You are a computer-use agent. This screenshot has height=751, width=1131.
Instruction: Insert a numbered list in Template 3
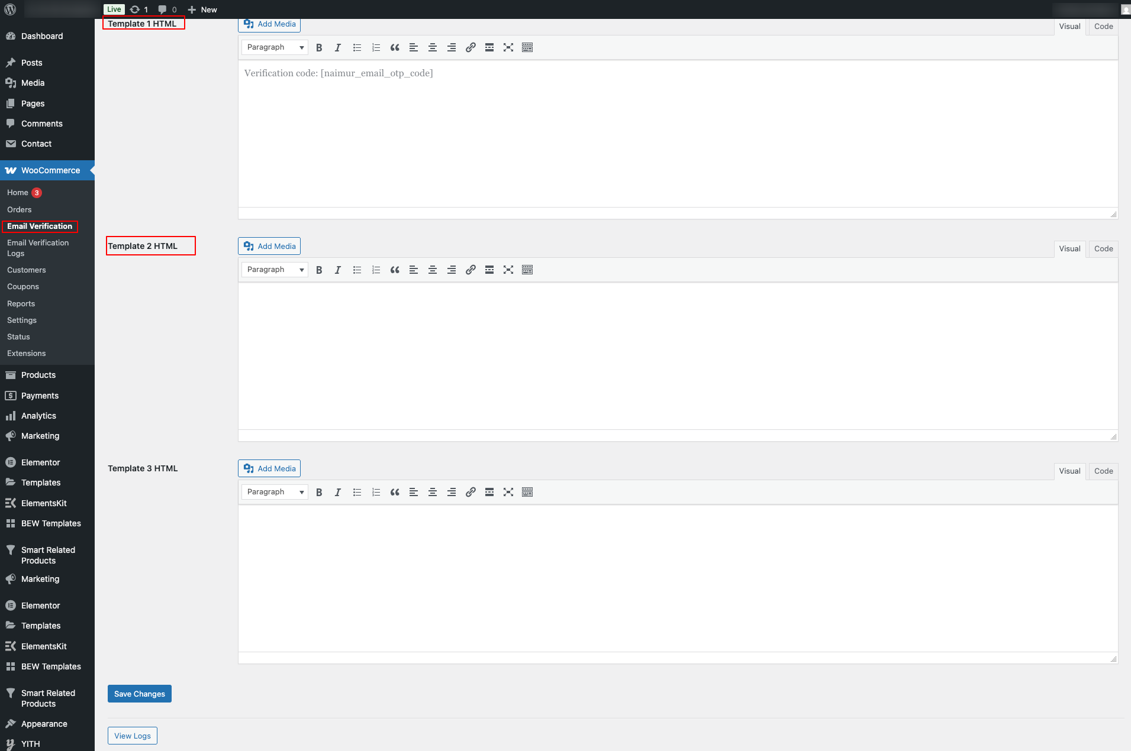(x=376, y=491)
